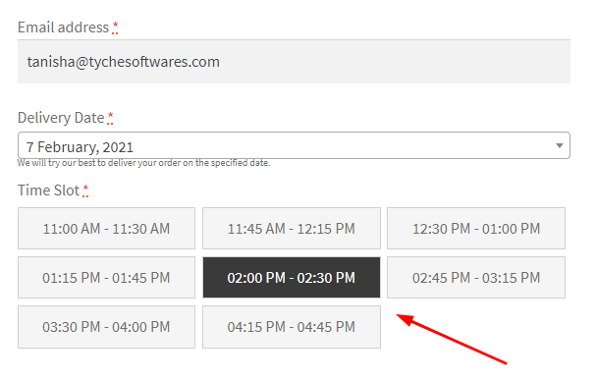Viewport: 596px width, 381px height.
Task: Choose the 12:30 PM - 01:00 PM slot
Action: 476,229
